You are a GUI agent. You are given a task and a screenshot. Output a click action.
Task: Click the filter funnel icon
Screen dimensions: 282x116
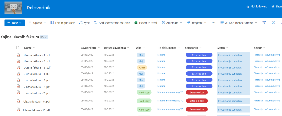point(264,23)
